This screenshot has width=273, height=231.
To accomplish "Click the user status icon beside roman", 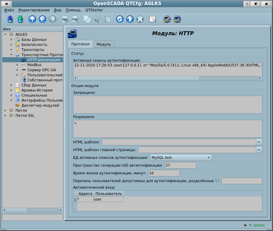I will click(x=245, y=225).
